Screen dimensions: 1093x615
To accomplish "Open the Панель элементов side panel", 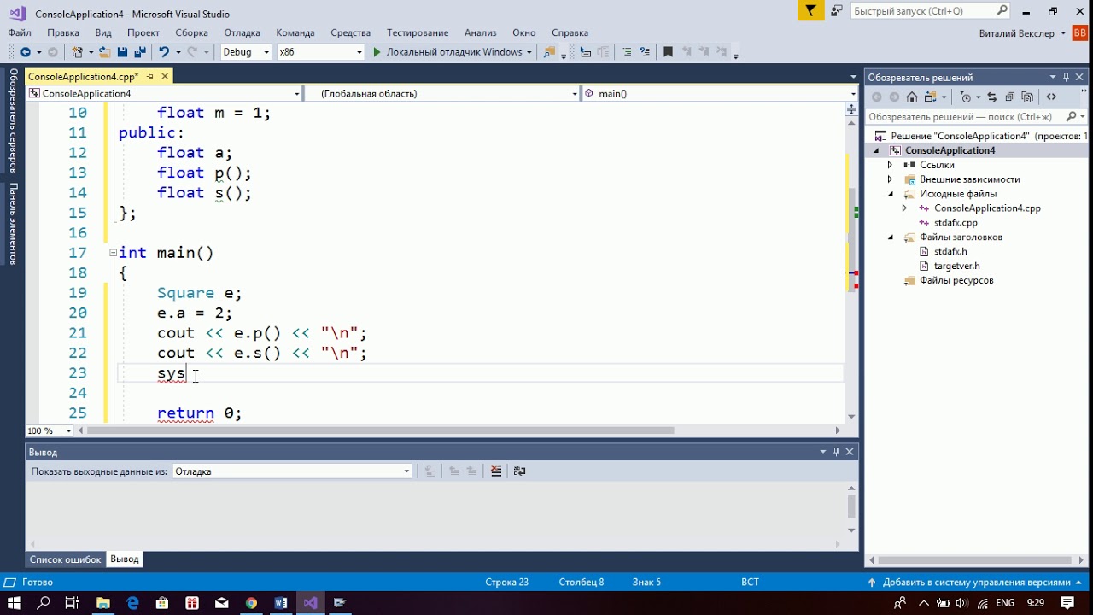I will (x=13, y=224).
